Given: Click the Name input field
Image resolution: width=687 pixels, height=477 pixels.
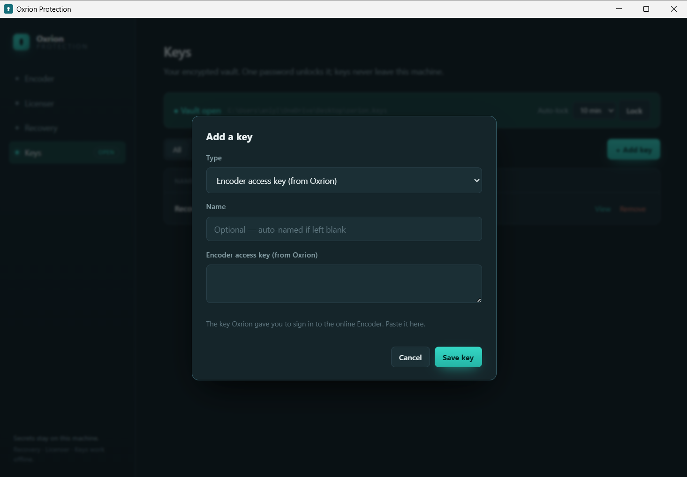Looking at the screenshot, I should pos(344,229).
